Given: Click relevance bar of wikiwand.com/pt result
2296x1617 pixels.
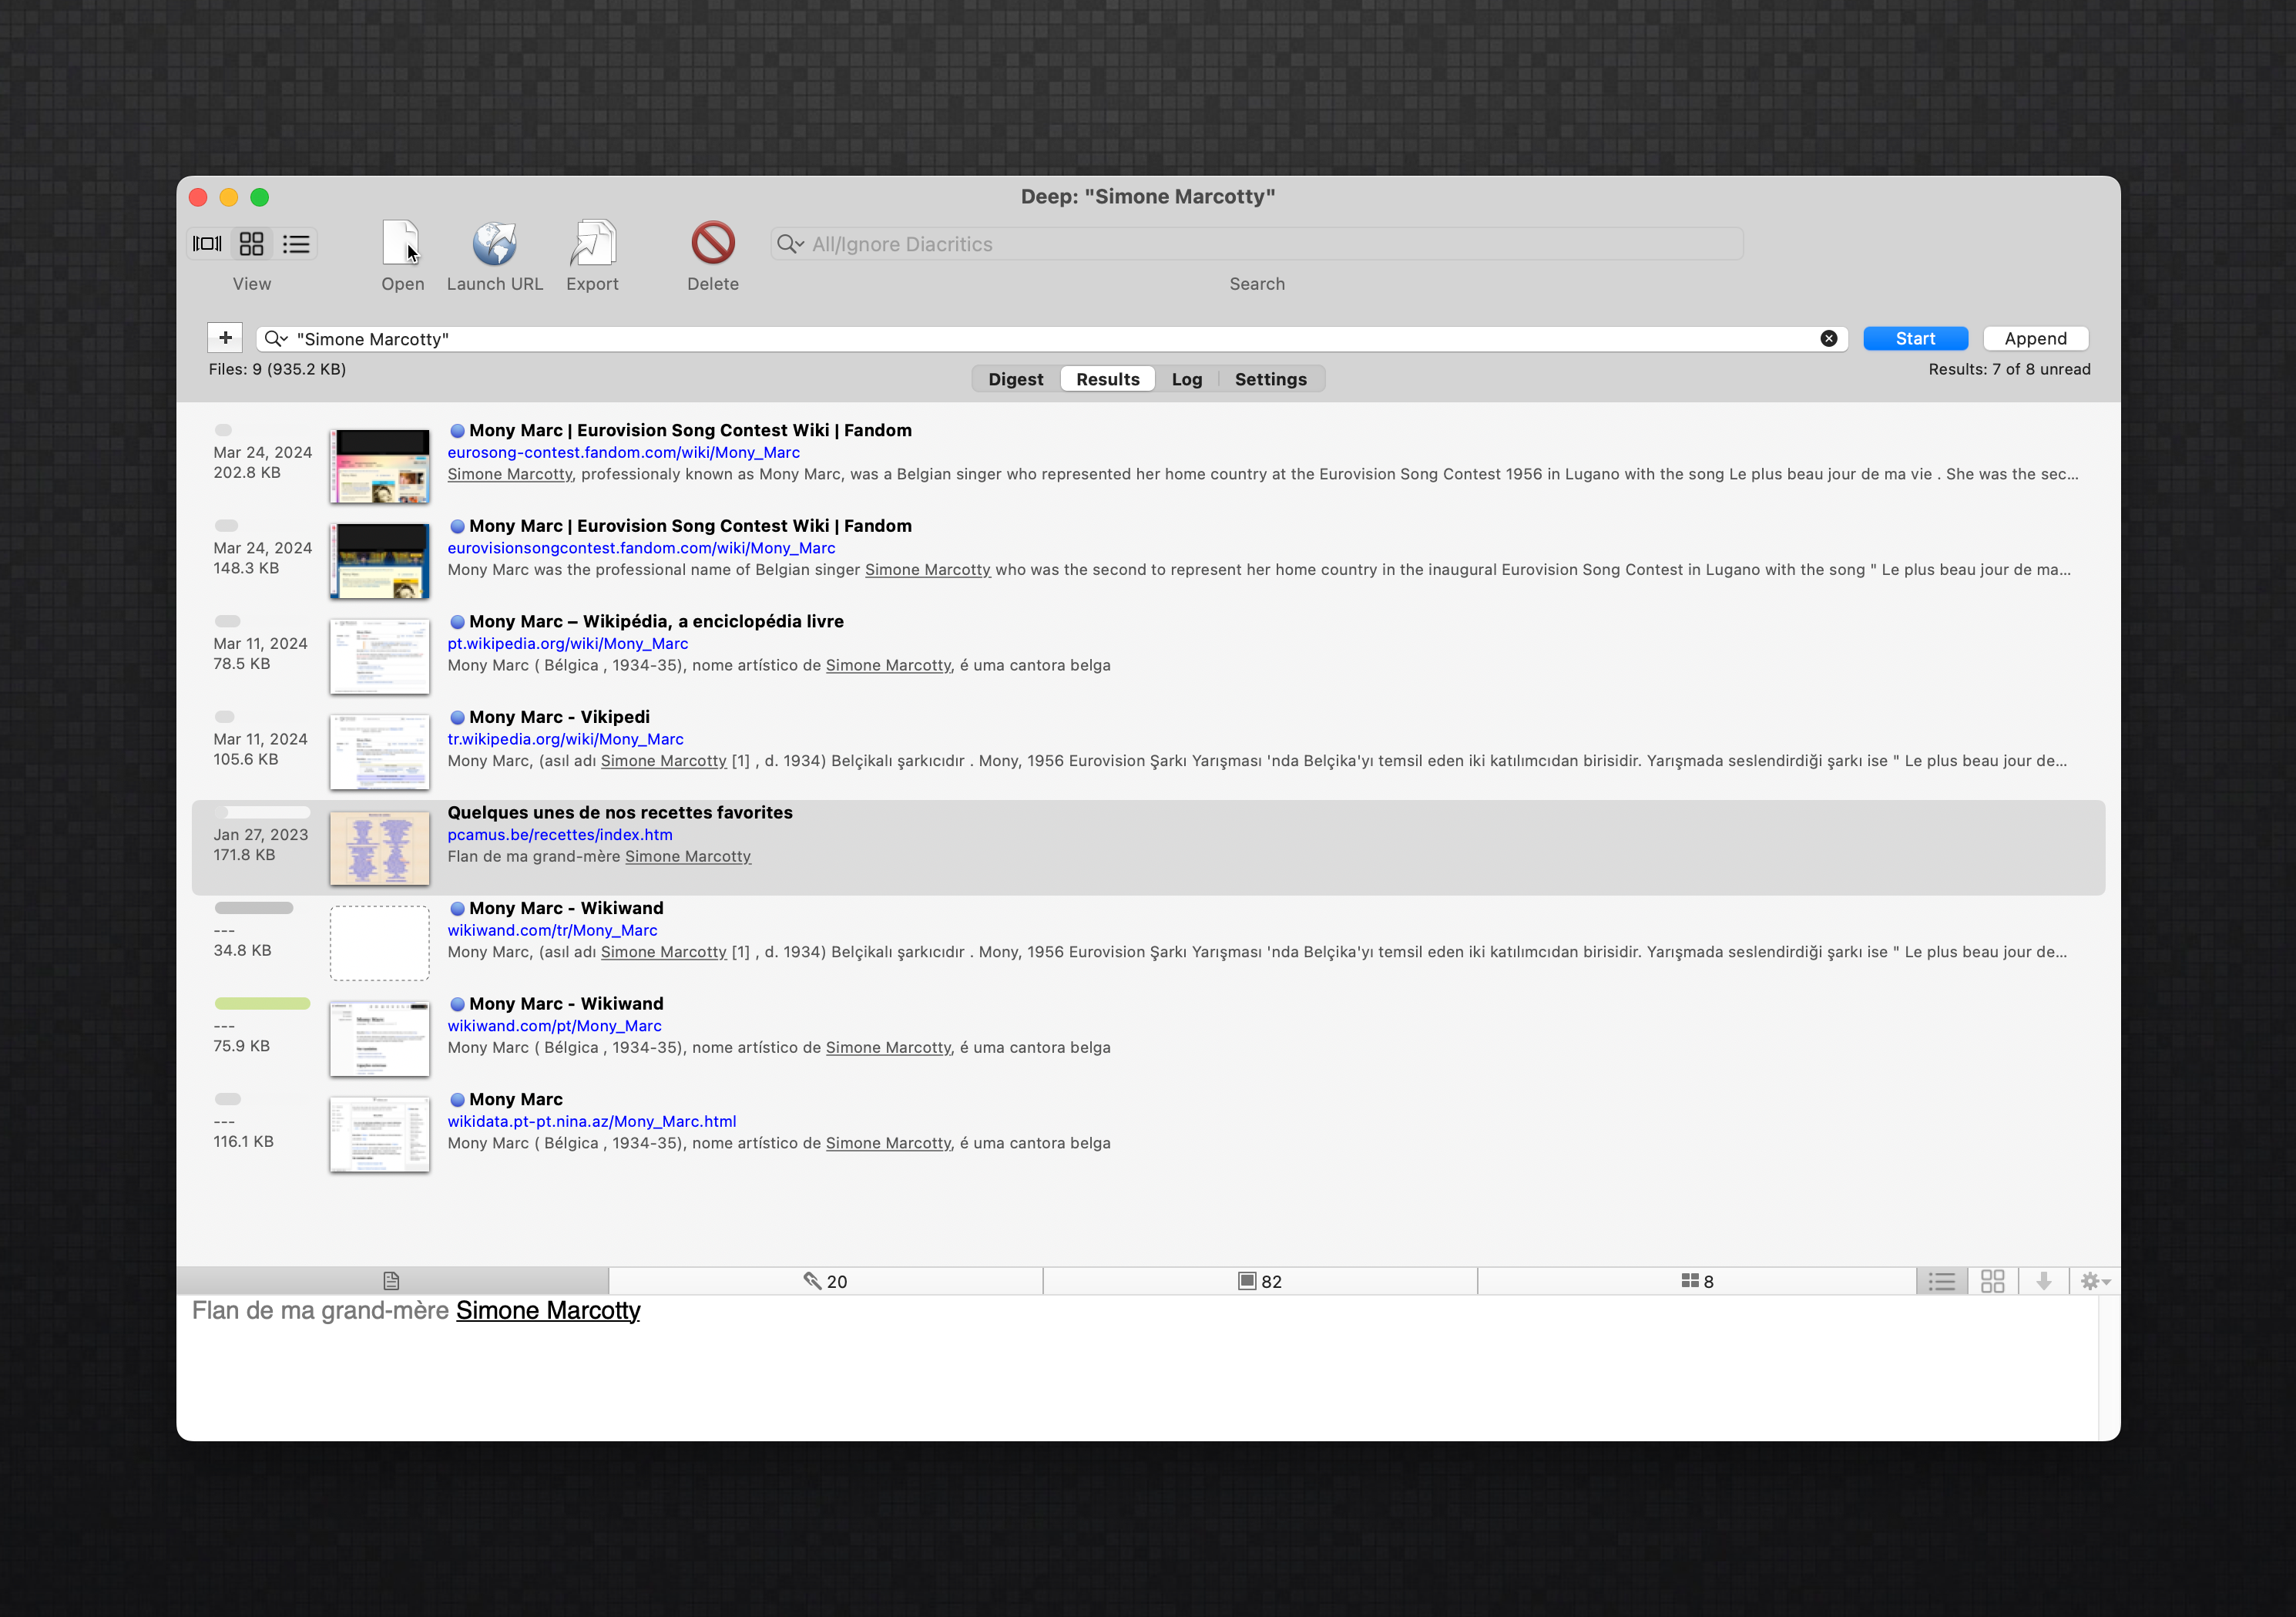Looking at the screenshot, I should pyautogui.click(x=262, y=1003).
